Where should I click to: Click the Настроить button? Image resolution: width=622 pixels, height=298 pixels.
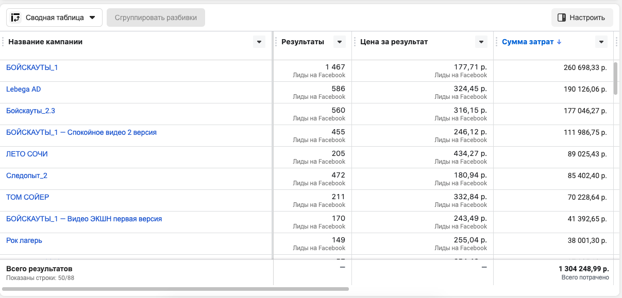pyautogui.click(x=582, y=17)
